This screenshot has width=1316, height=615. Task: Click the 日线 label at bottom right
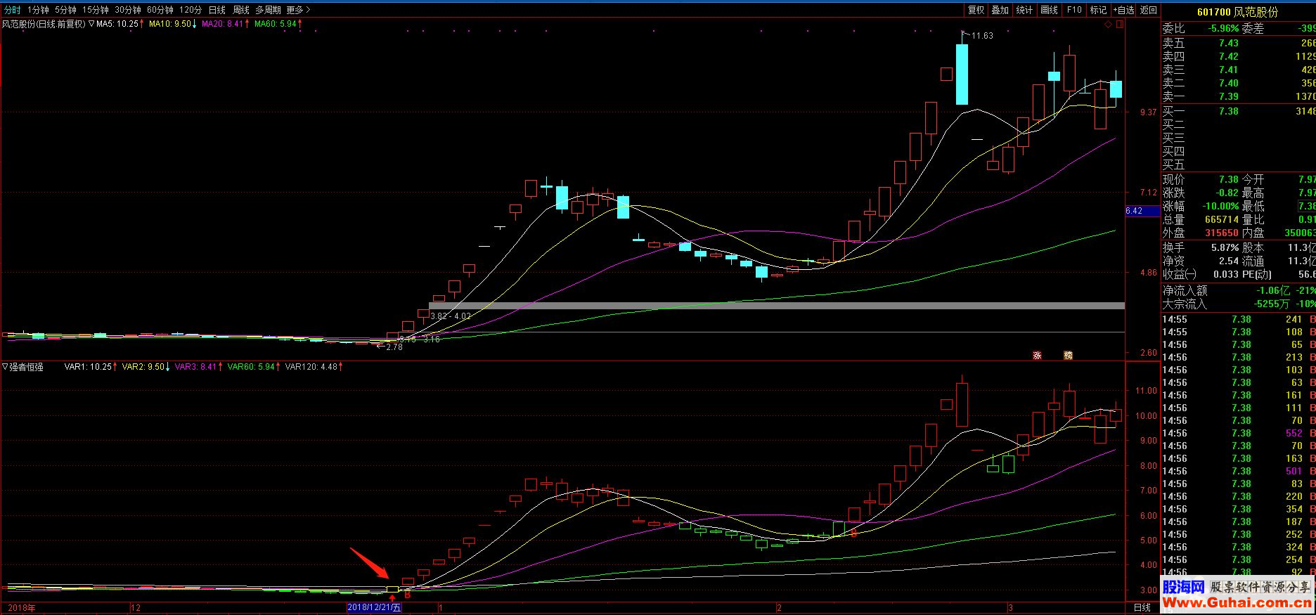click(1142, 608)
